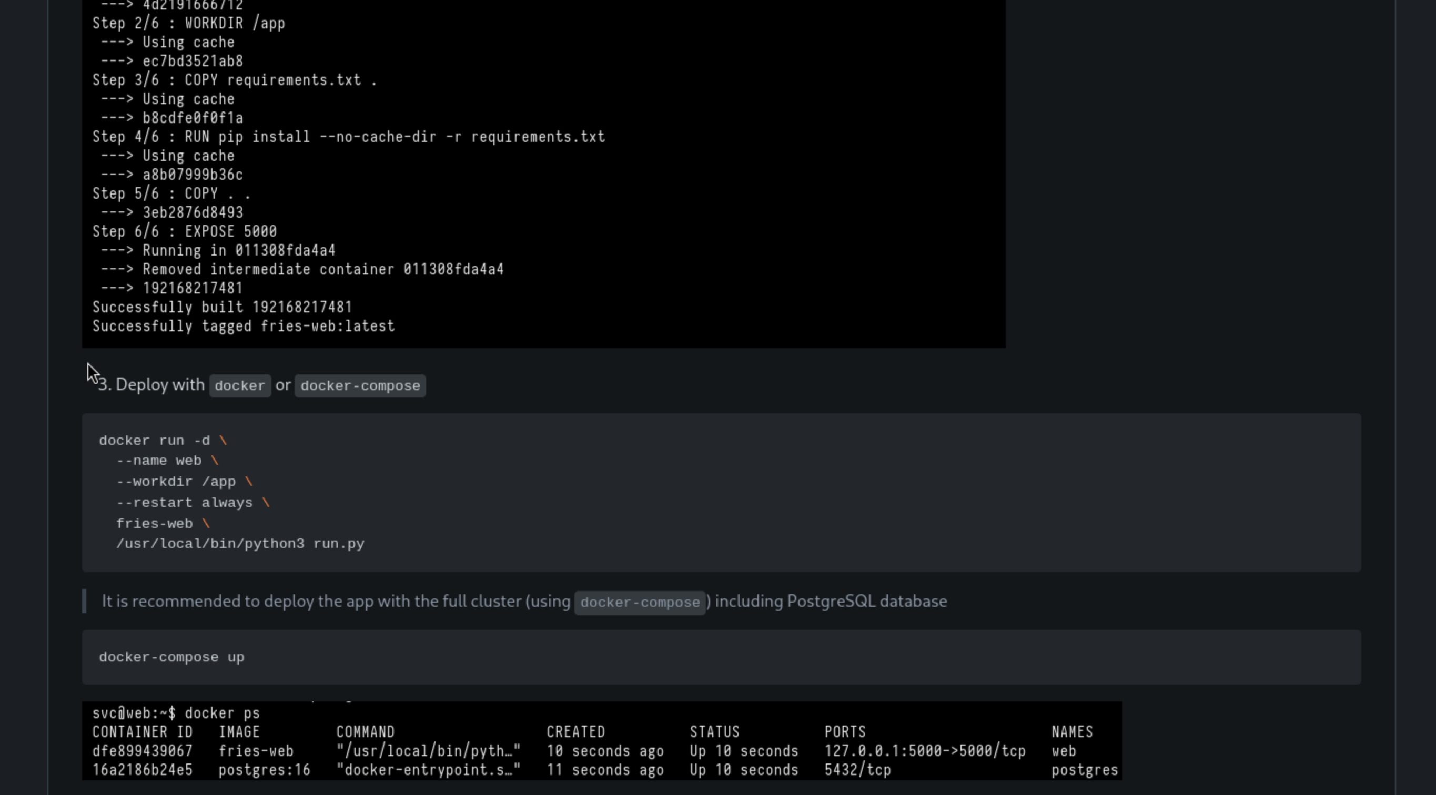
Task: Click the '--restart always' code line
Action: (x=185, y=503)
